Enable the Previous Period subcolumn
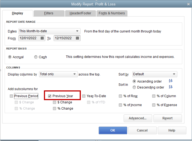The width and height of the screenshot is (192, 141). 11,96
